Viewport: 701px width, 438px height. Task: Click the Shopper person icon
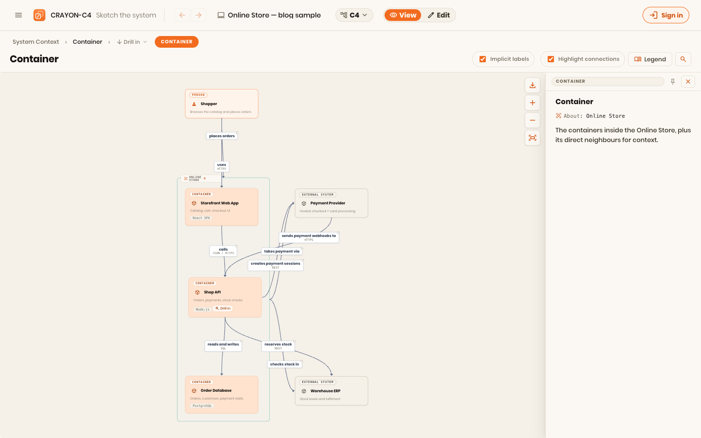coord(194,104)
